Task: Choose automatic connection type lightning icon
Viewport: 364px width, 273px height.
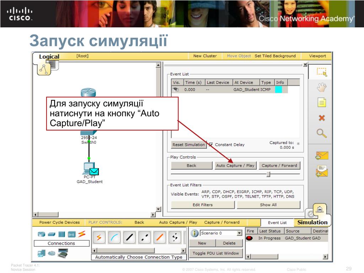Action: click(x=99, y=237)
